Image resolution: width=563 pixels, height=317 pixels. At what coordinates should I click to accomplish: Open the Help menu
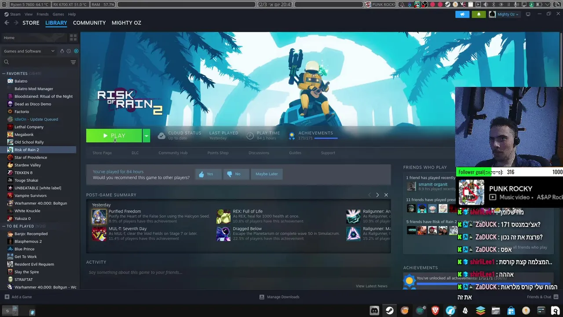[x=72, y=14]
